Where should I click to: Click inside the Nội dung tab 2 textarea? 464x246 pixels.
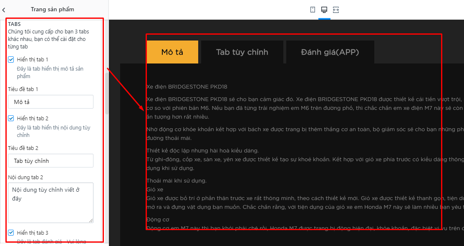[50, 203]
